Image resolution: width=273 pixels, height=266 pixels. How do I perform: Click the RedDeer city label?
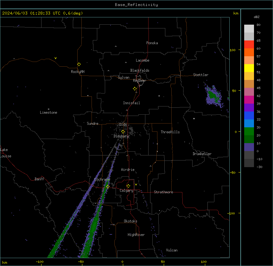point(139,81)
